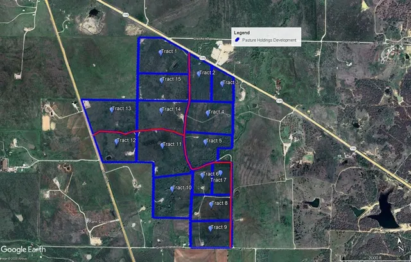
Task: Click the Pasture Holdings Development legend text
Action: click(x=270, y=40)
